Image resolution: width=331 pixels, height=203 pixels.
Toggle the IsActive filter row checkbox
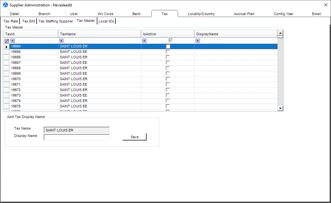coord(171,40)
